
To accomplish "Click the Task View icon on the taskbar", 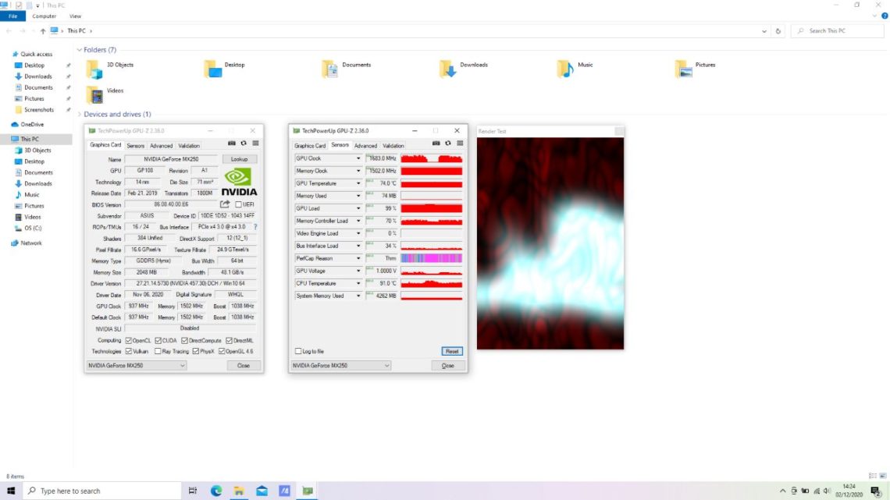I will 193,491.
